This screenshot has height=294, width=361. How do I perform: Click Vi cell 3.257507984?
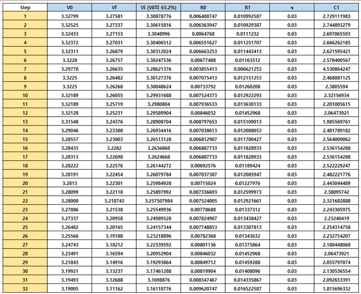159,201
